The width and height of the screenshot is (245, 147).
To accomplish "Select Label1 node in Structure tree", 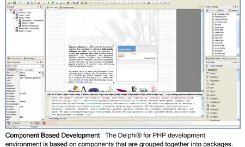I will click(22, 15).
